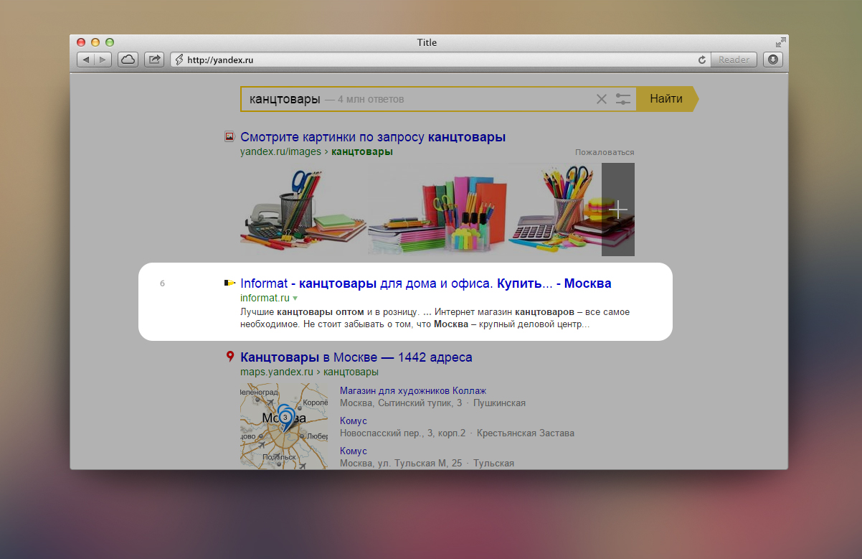Viewport: 862px width, 559px height.
Task: Click the red map pin icon
Action: [x=229, y=356]
